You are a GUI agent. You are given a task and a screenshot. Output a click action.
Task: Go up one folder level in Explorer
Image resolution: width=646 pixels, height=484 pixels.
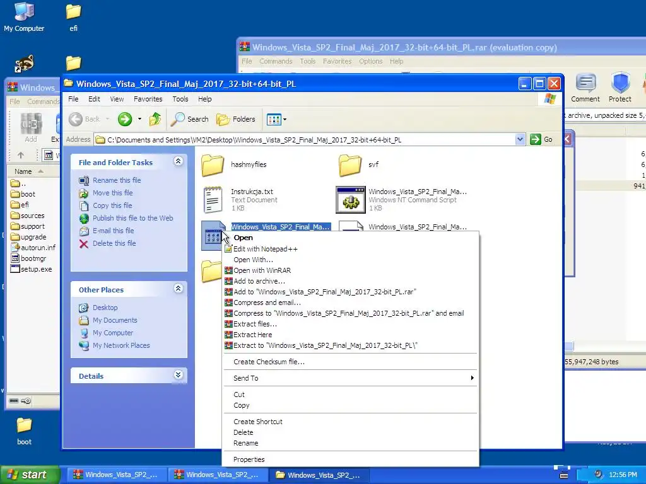(155, 119)
